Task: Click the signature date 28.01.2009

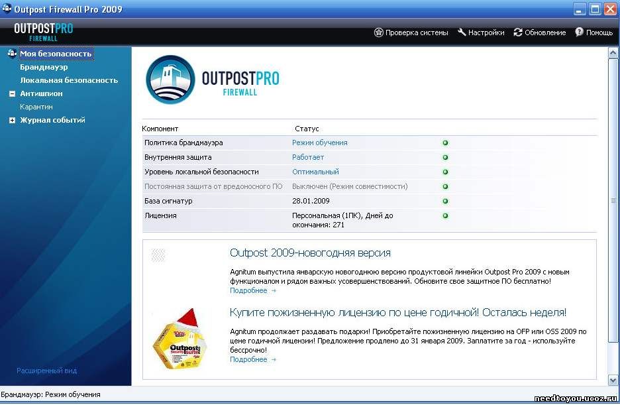Action: coord(311,201)
